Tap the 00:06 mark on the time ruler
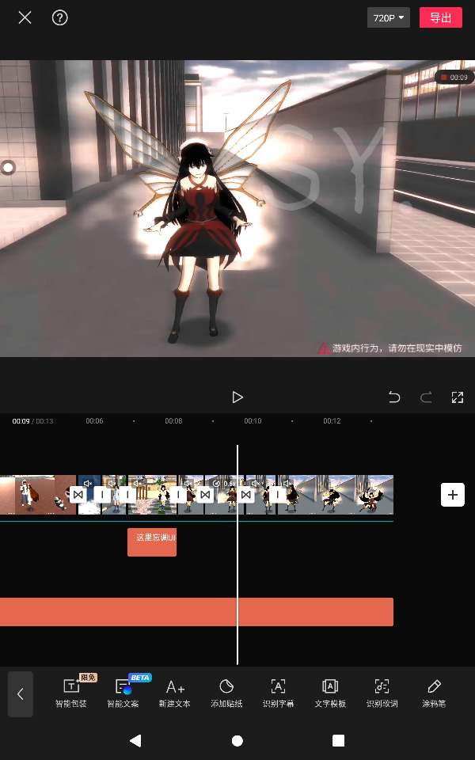Viewport: 475px width, 760px height. coord(94,420)
